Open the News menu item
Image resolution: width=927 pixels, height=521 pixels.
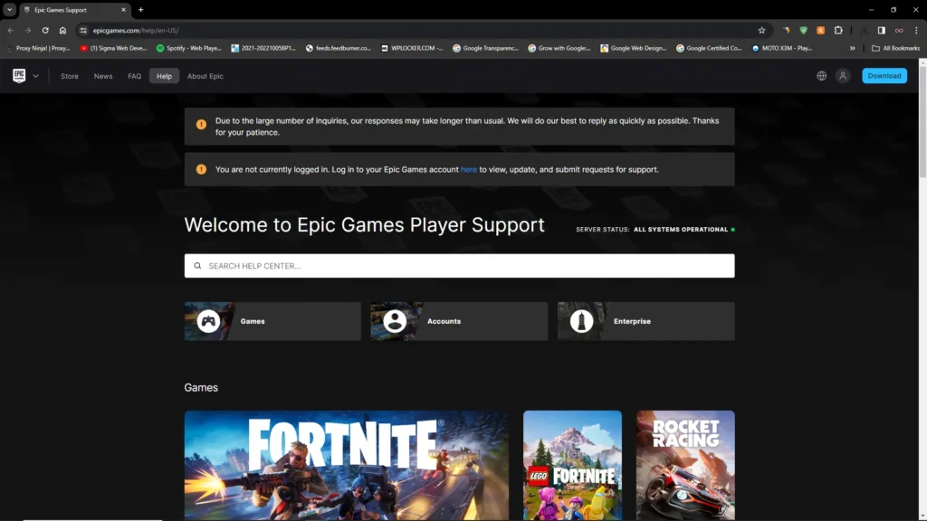(103, 76)
